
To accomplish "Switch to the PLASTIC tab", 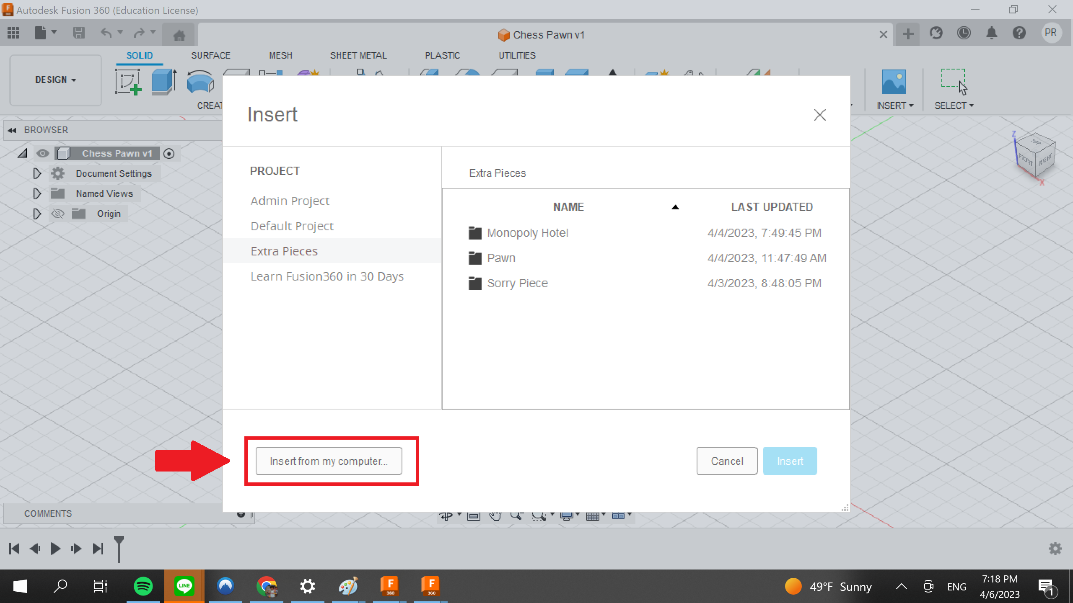I will coord(442,55).
